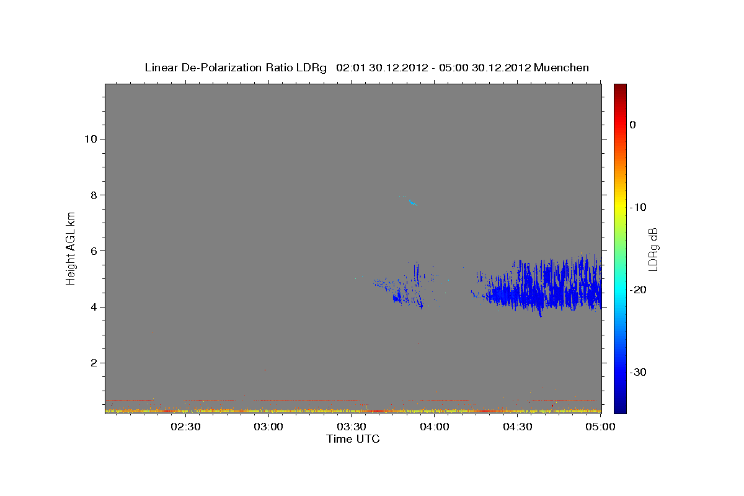Click the 'LDRg dB' colorbar label
Viewport: 744px width, 496px height.
pos(653,249)
